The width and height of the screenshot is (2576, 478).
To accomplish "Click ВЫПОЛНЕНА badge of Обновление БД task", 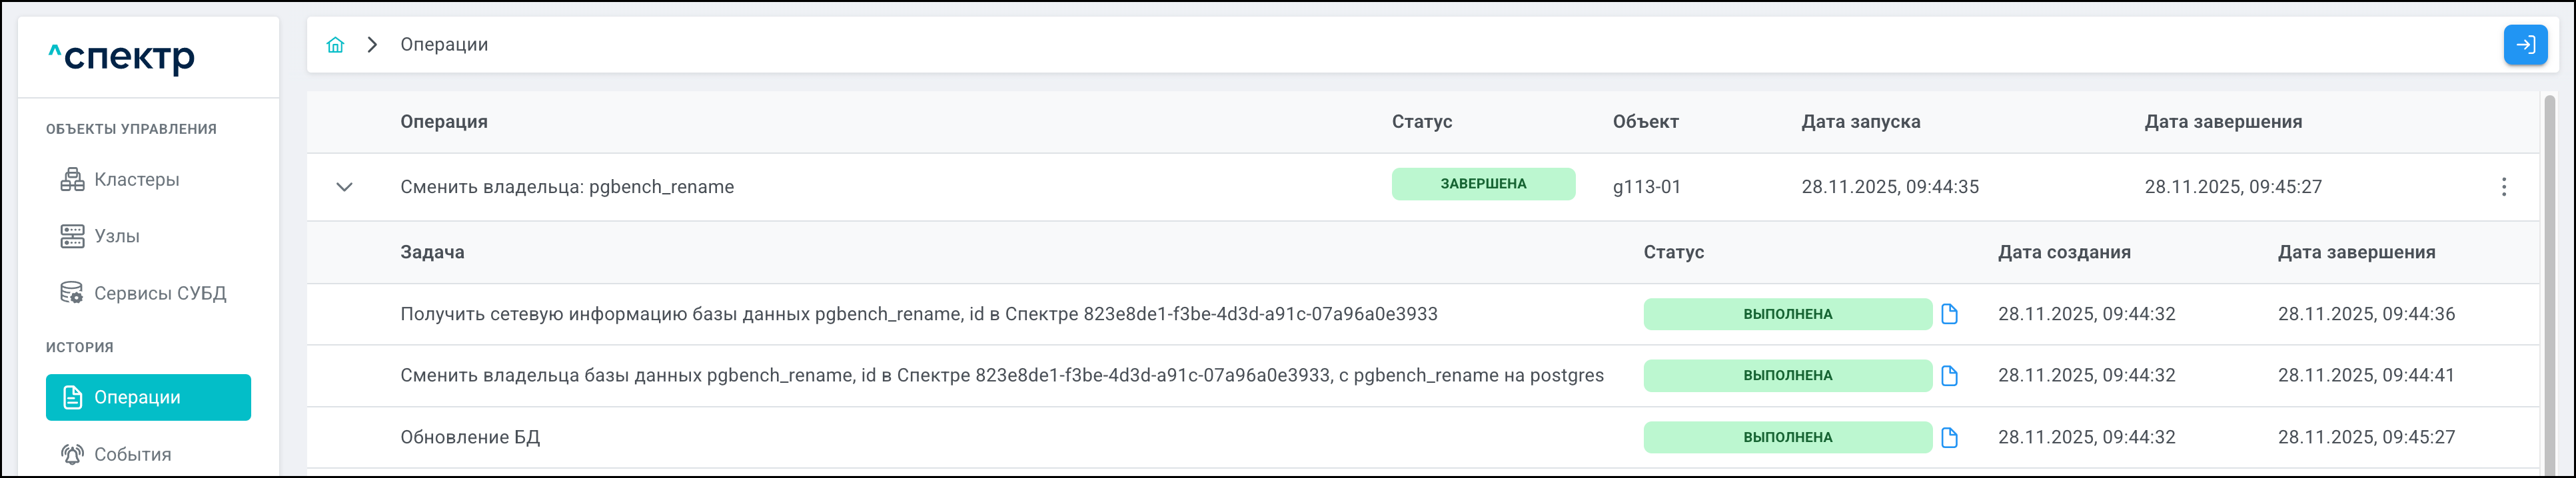I will (1786, 438).
